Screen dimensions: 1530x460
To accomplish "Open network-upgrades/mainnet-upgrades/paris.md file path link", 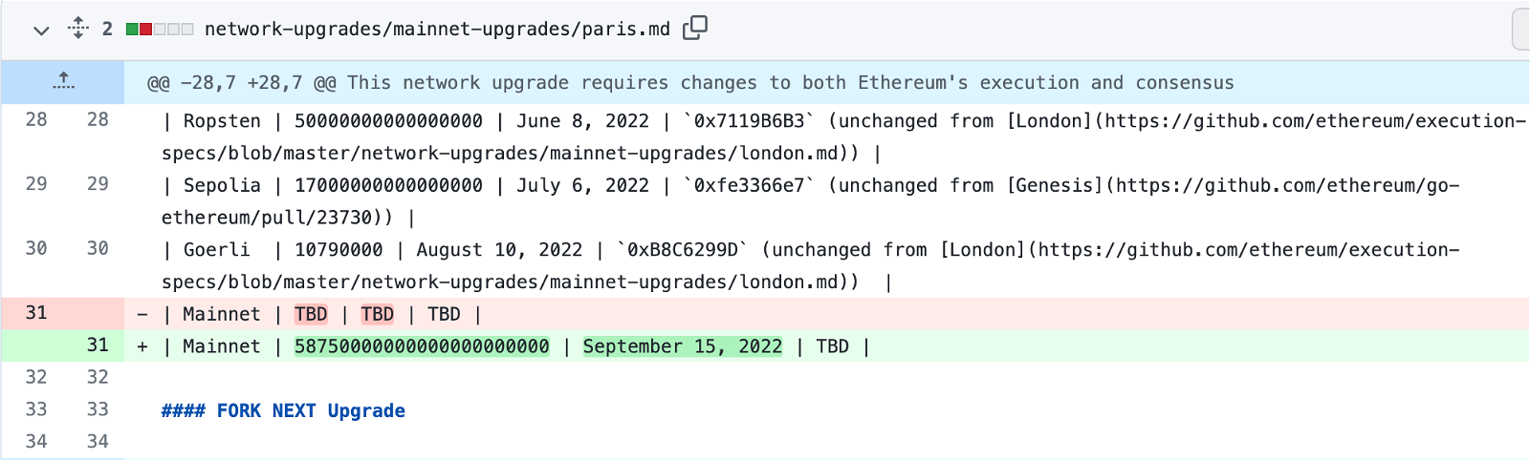I will coord(437,29).
